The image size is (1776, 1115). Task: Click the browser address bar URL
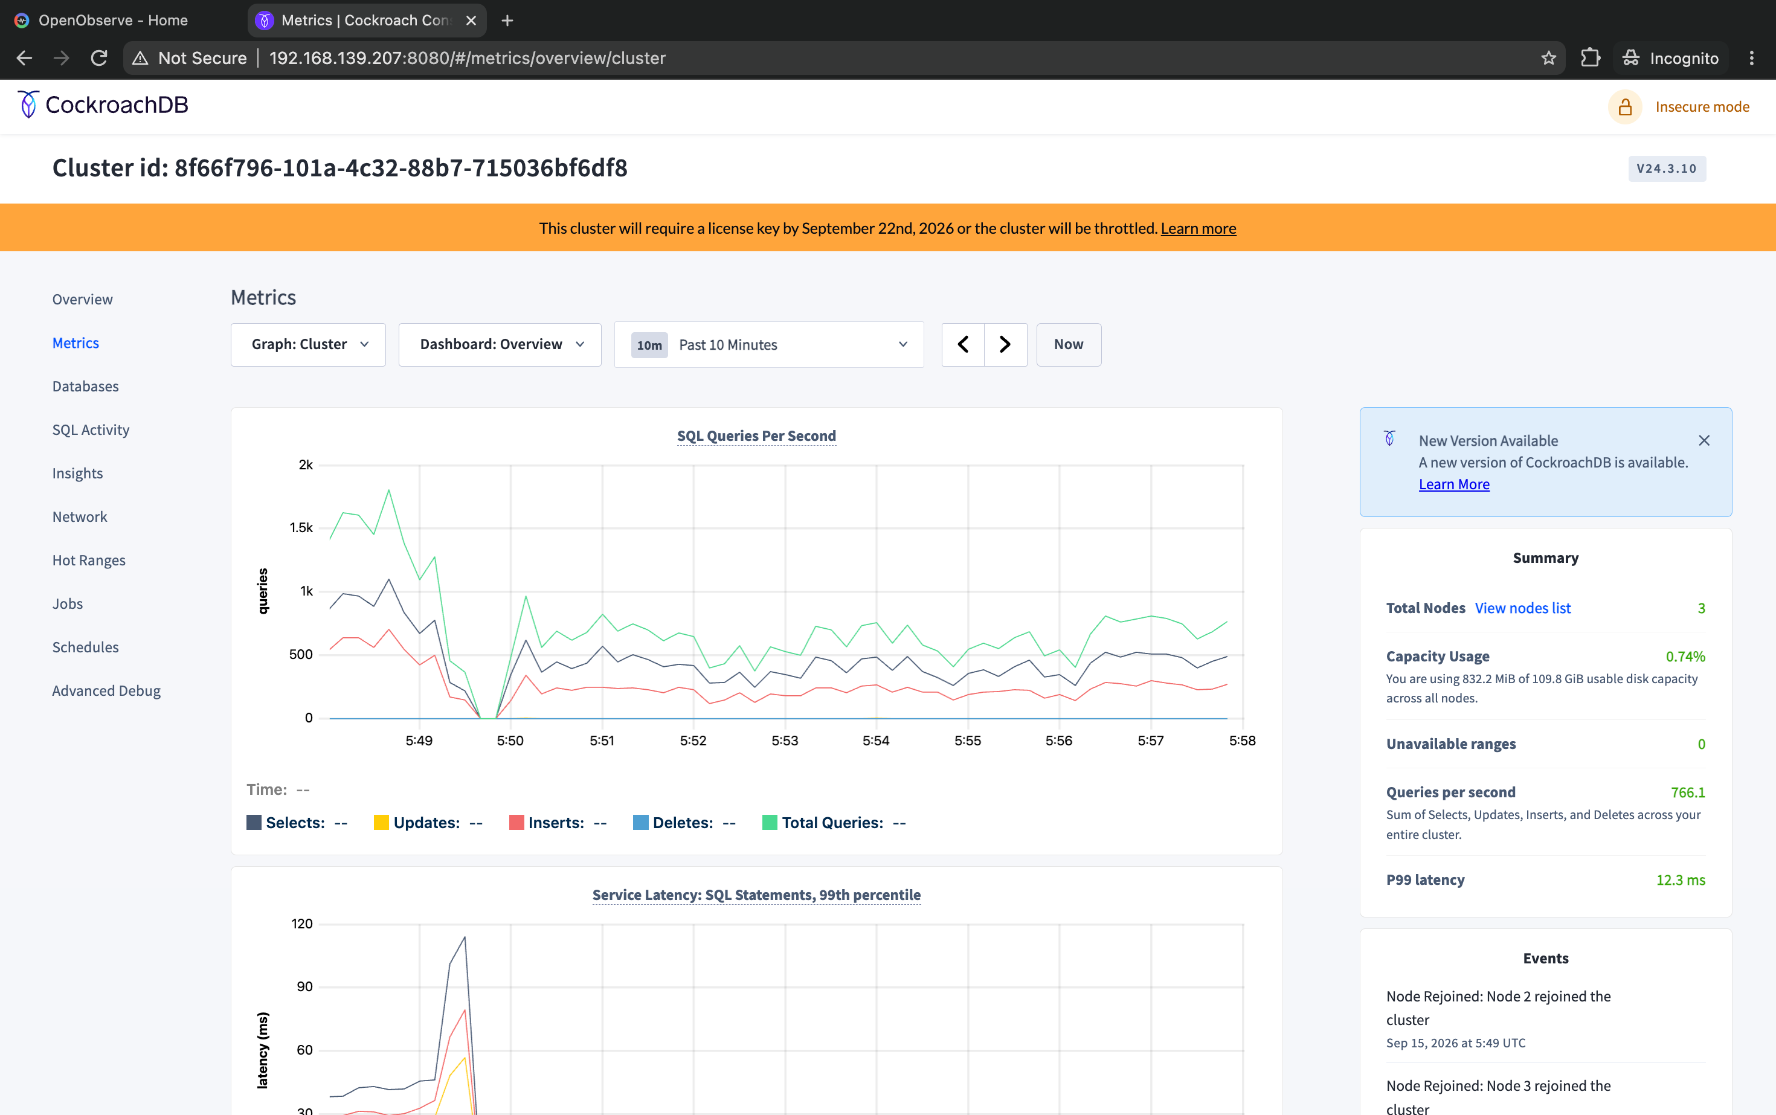468,58
